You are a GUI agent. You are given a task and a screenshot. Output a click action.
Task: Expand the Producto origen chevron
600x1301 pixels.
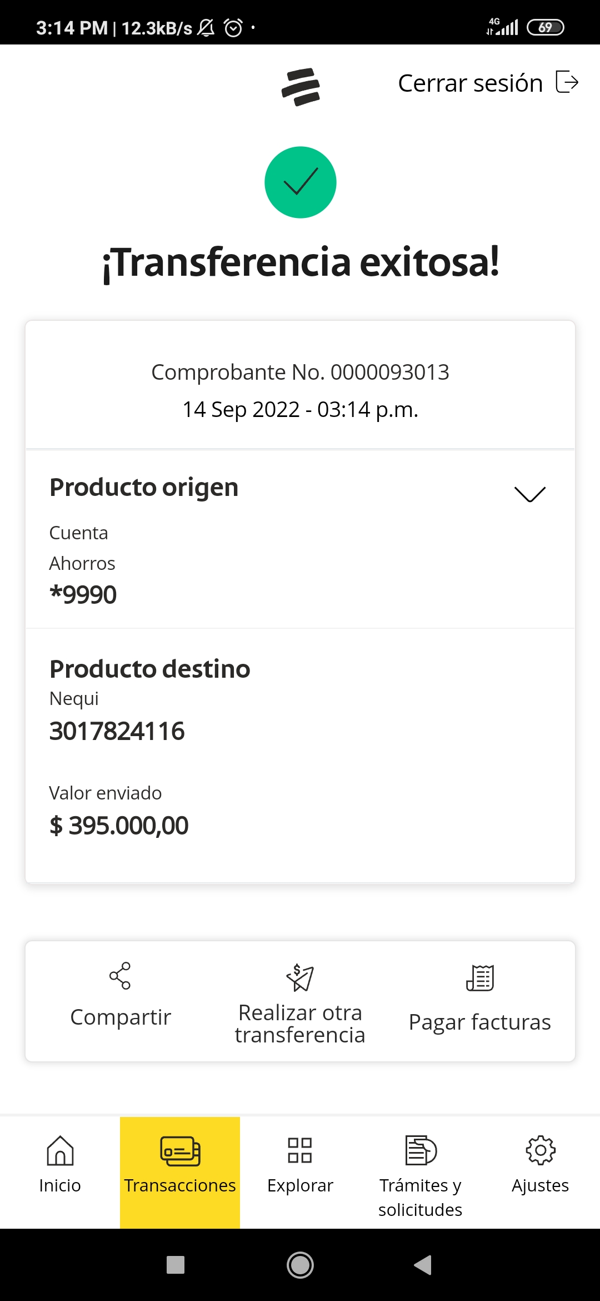[x=529, y=494]
